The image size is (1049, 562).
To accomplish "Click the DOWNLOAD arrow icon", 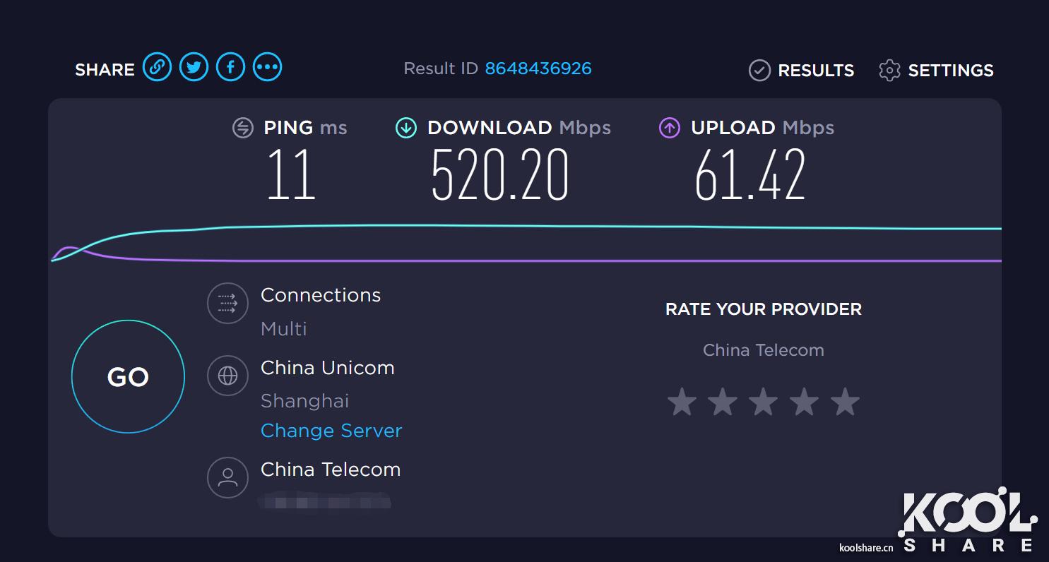I will pos(405,128).
